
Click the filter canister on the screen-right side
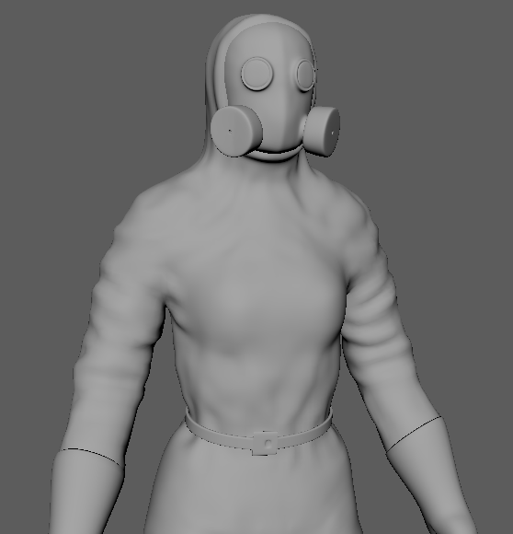pos(322,132)
